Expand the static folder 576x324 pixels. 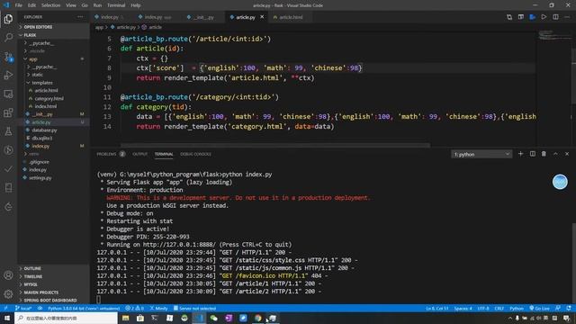53,75
